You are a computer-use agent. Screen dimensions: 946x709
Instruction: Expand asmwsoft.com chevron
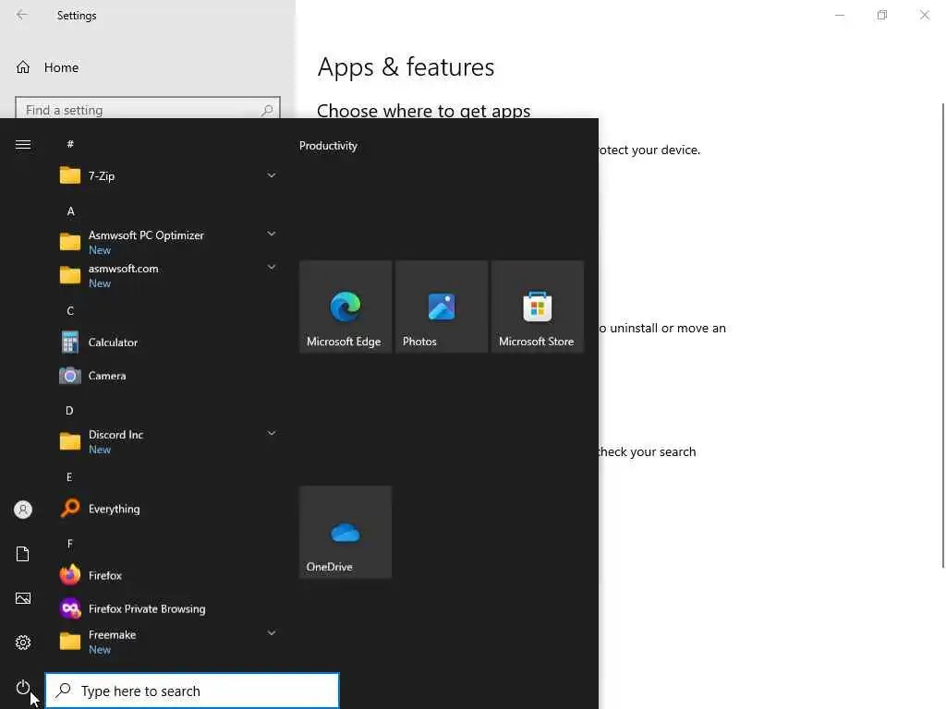point(272,267)
